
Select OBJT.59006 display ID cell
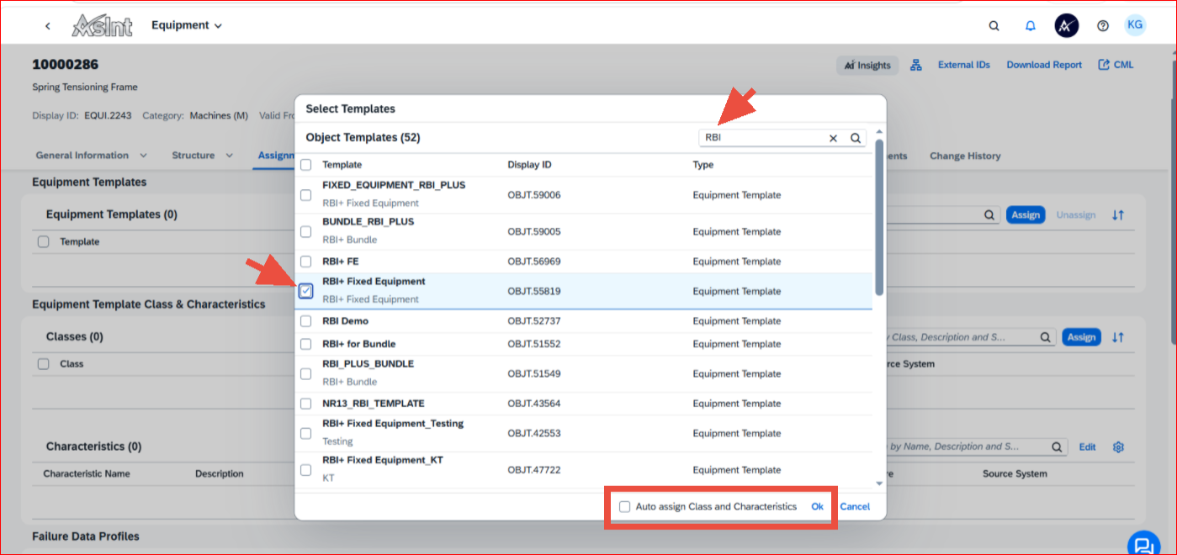[x=534, y=195]
